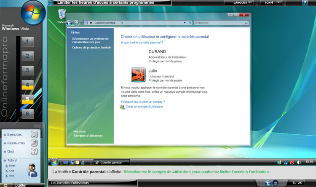Open the LANGUES dropdown
The height and width of the screenshot is (187, 316).
242,3
